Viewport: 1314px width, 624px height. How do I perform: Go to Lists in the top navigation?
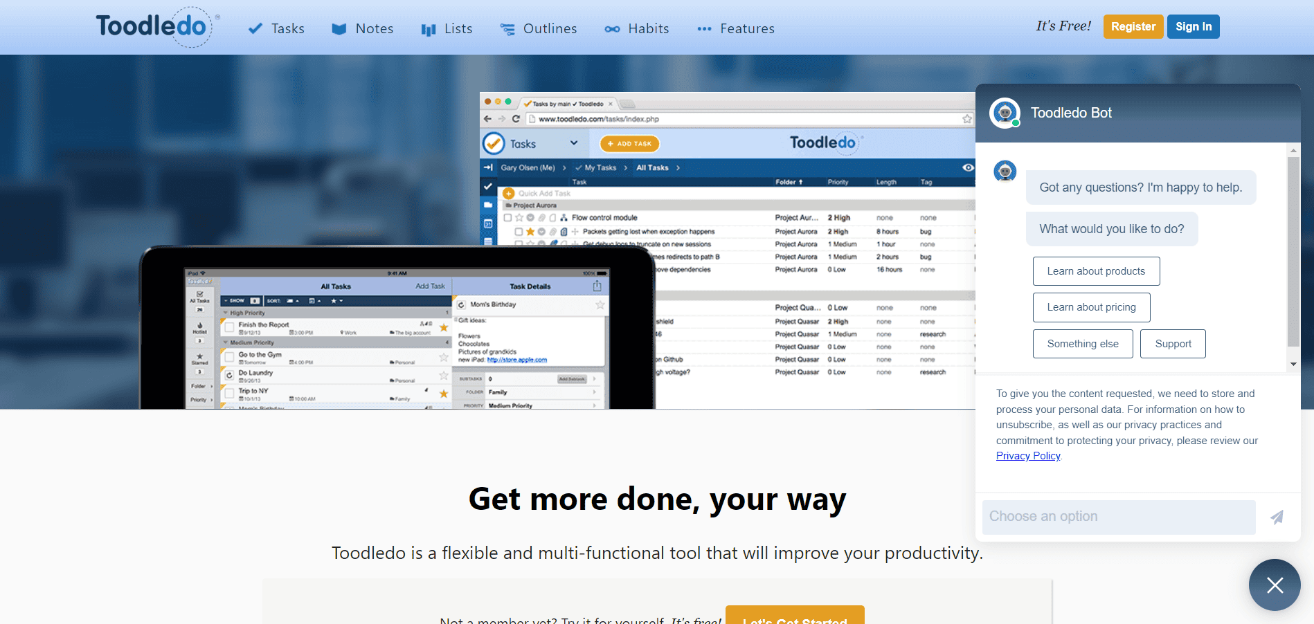(447, 28)
